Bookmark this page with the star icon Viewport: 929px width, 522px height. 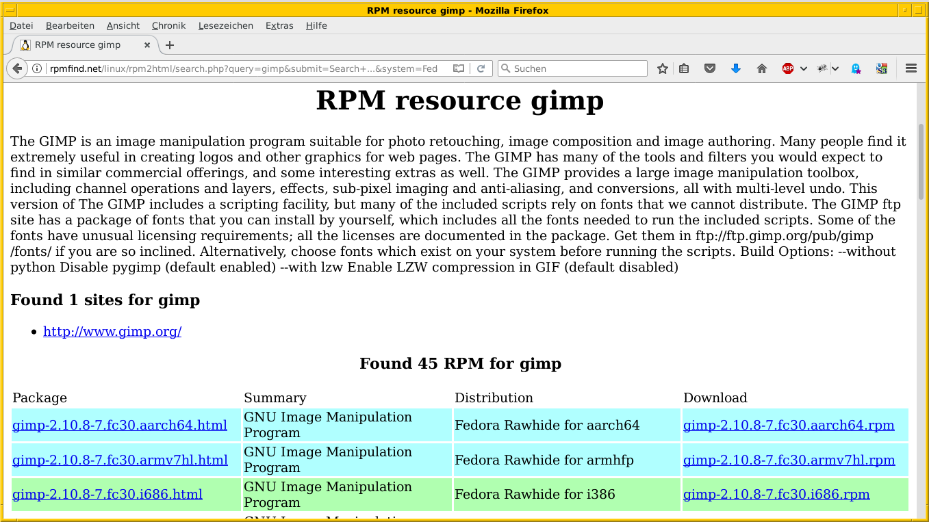(x=662, y=68)
